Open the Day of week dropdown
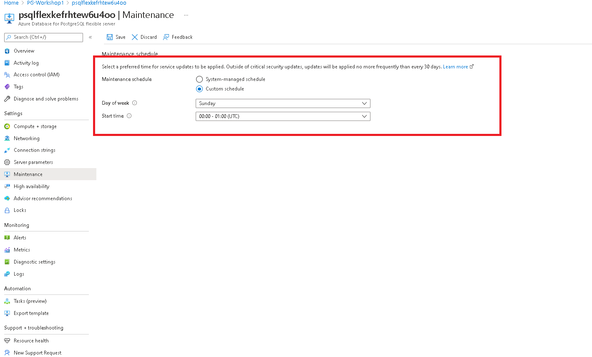This screenshot has height=357, width=592. [x=283, y=103]
